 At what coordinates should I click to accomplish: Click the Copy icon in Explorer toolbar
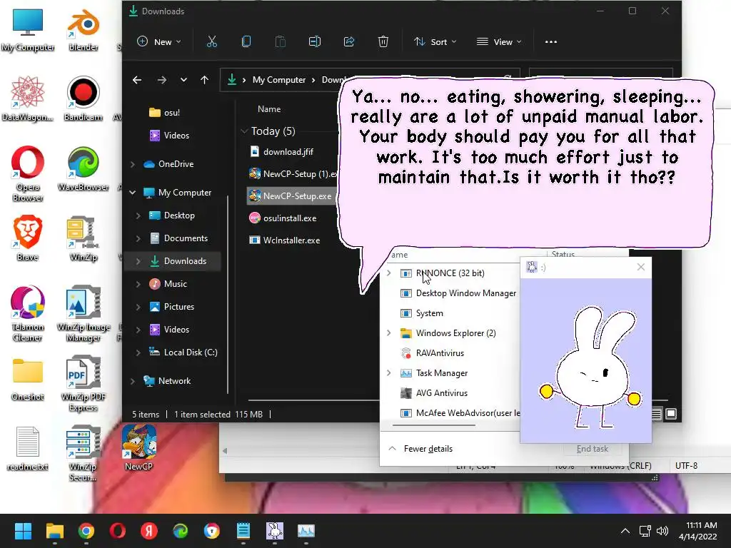pos(246,42)
